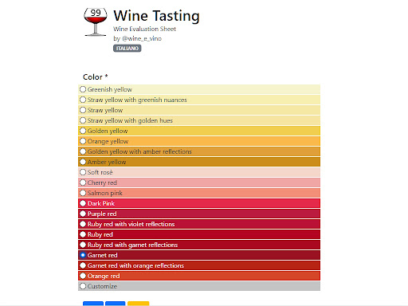Select the Greenish yellow radio option
This screenshot has width=408, height=306.
[83, 89]
